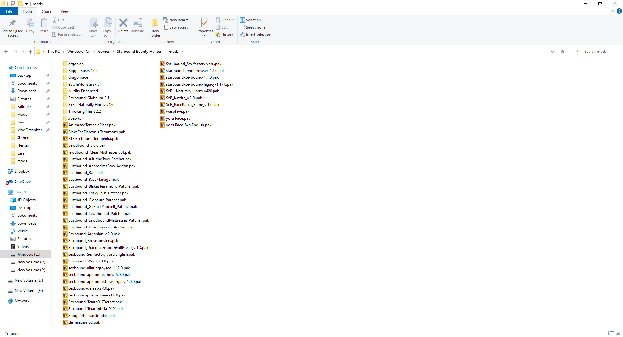
Task: Open the Help question mark icon
Action: (619, 11)
